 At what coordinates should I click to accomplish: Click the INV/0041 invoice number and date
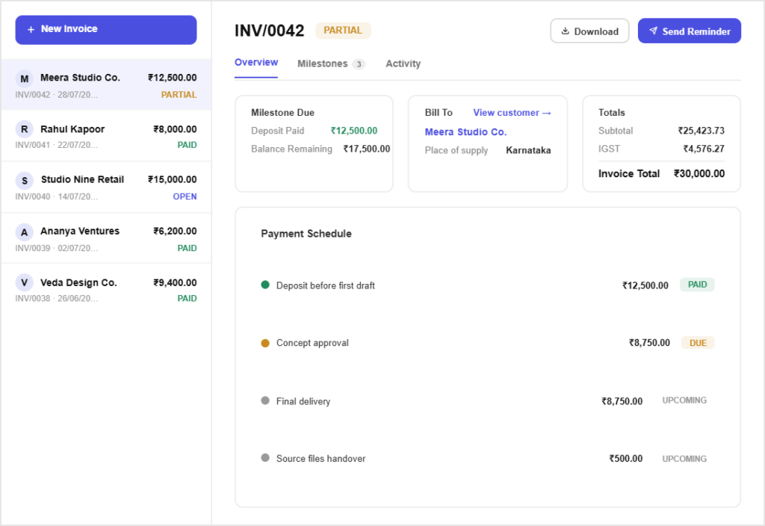(x=57, y=145)
